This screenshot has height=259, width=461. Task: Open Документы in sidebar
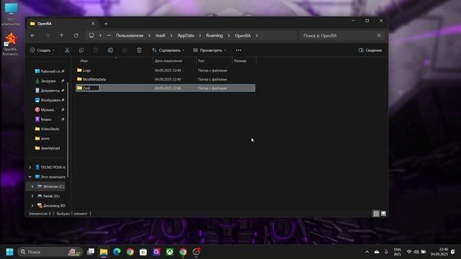click(x=50, y=91)
